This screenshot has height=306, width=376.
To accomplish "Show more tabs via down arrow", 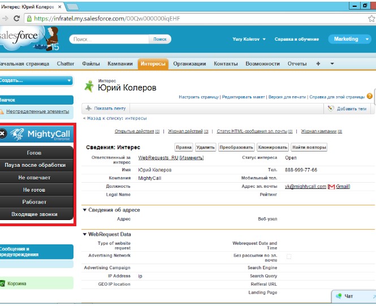I will click(332, 63).
